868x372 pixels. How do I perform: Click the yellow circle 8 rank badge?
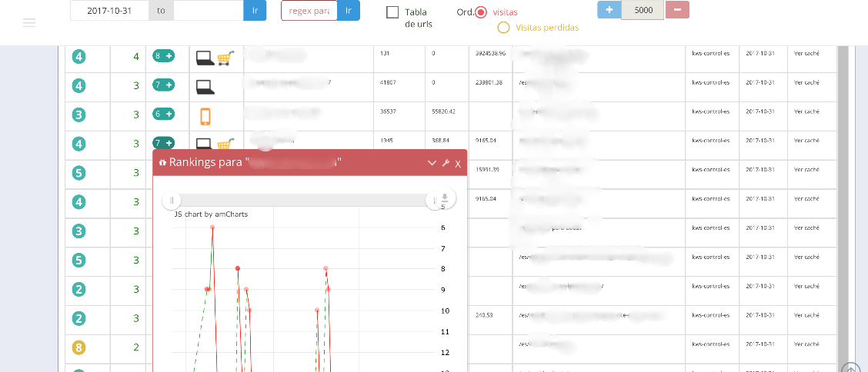[78, 347]
